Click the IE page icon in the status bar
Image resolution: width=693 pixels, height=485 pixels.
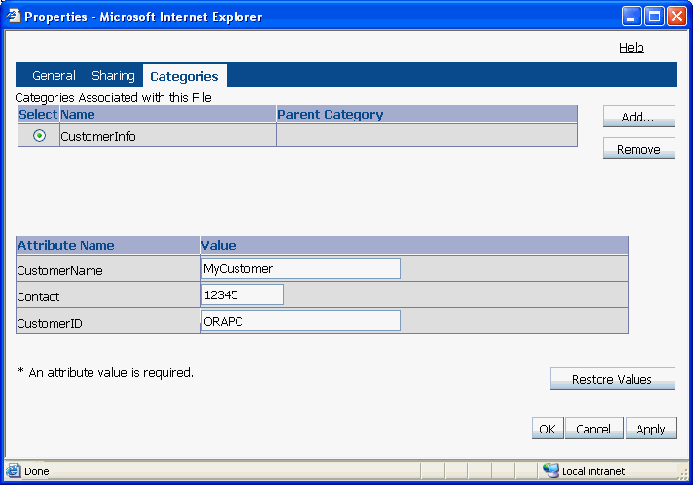click(x=14, y=470)
